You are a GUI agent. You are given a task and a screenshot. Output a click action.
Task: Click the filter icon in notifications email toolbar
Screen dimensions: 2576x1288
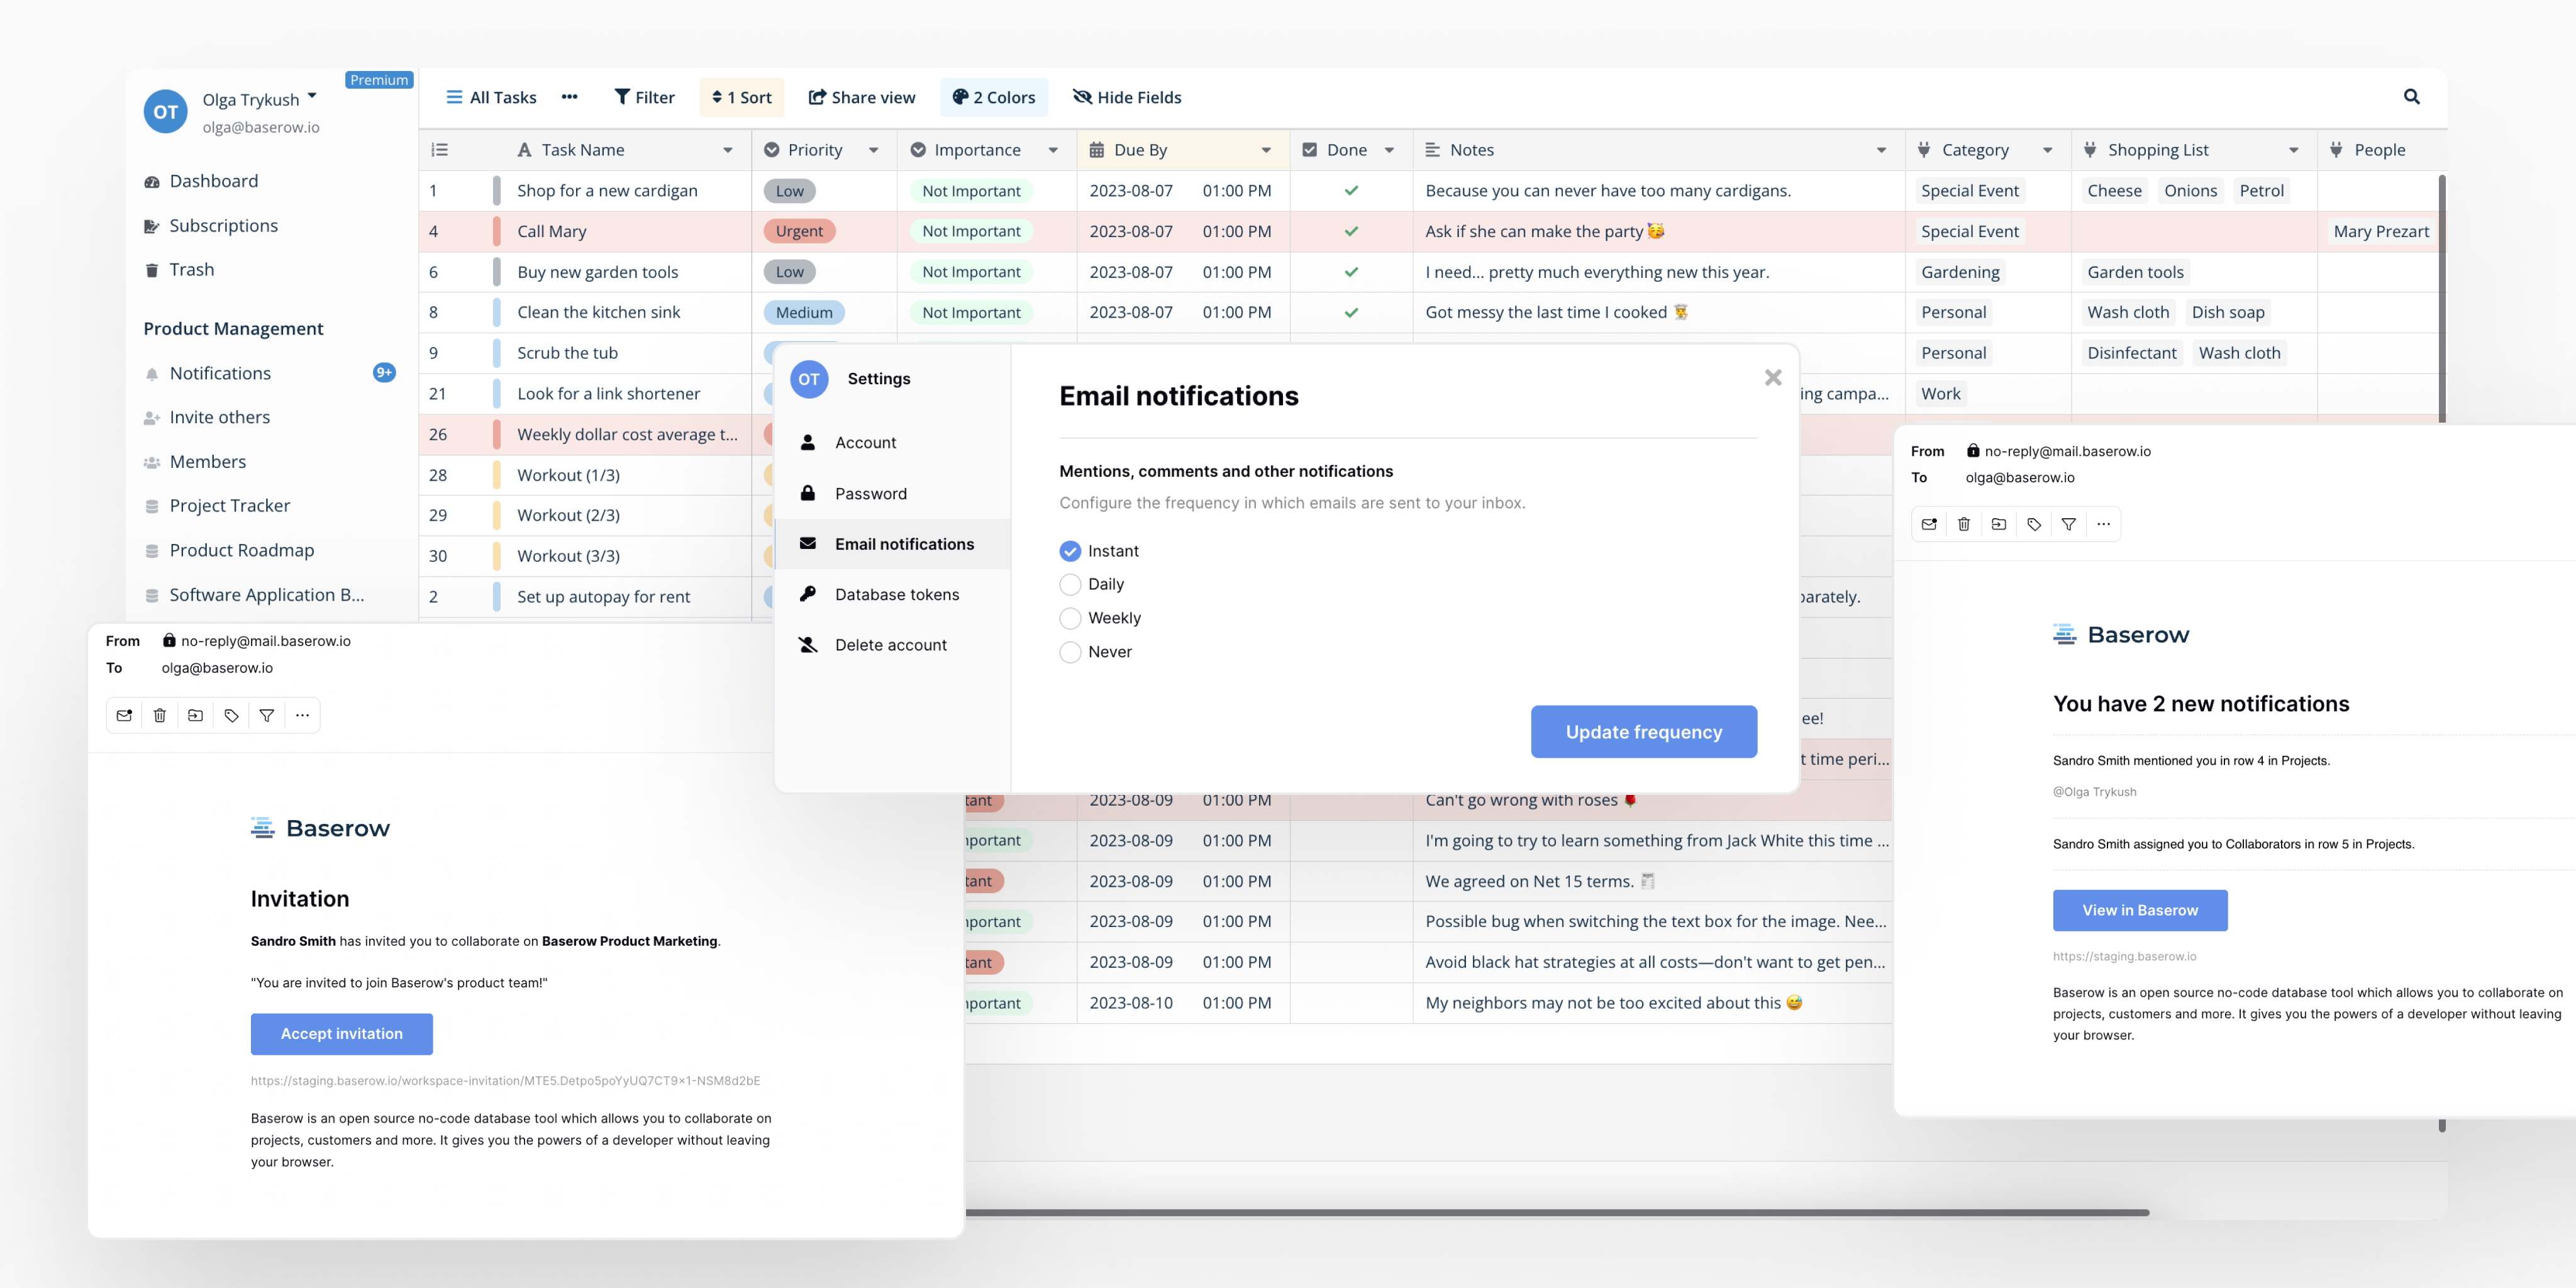tap(2069, 524)
